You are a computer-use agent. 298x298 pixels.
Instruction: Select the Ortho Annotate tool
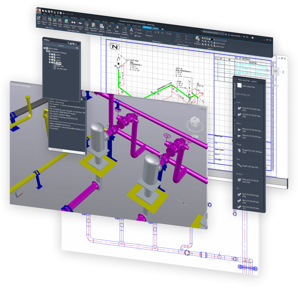109,29
